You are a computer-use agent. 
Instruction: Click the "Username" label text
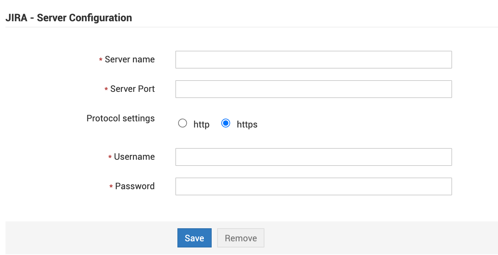coord(134,157)
